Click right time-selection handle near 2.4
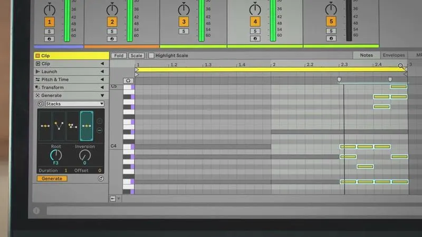The height and width of the screenshot is (237, 422). (390, 80)
